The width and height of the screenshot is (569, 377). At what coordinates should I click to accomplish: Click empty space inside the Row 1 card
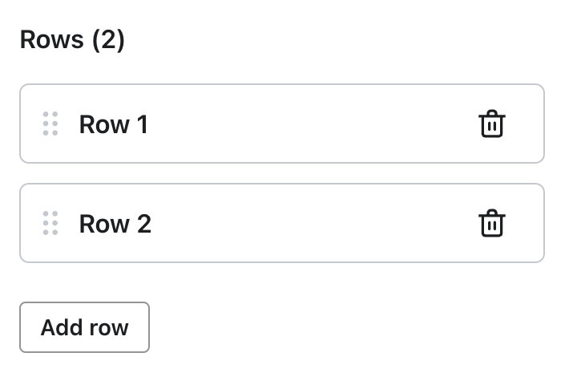click(313, 124)
